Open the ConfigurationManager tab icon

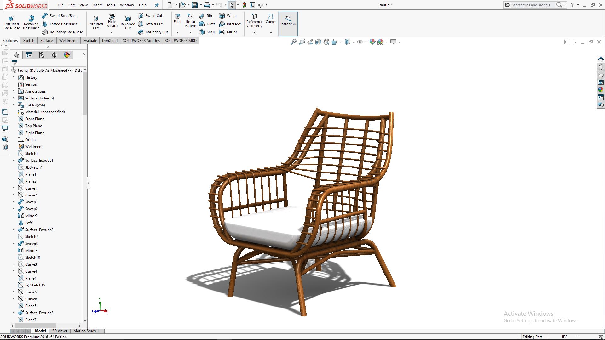coord(42,55)
